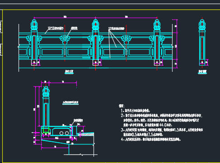Select the leader label with three arrows

[116, 28]
